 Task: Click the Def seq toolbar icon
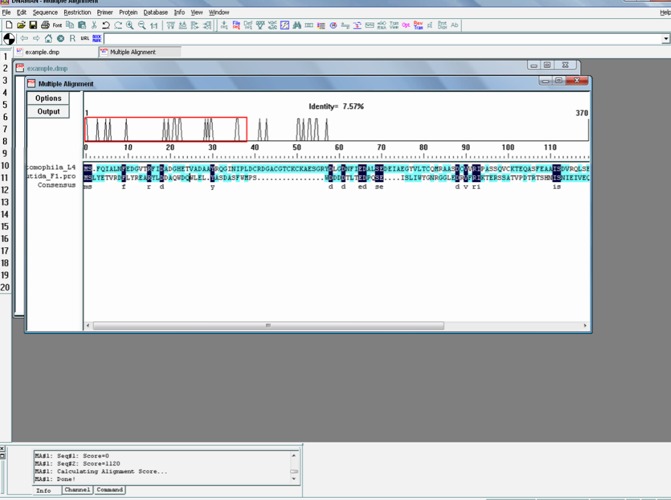(x=248, y=25)
